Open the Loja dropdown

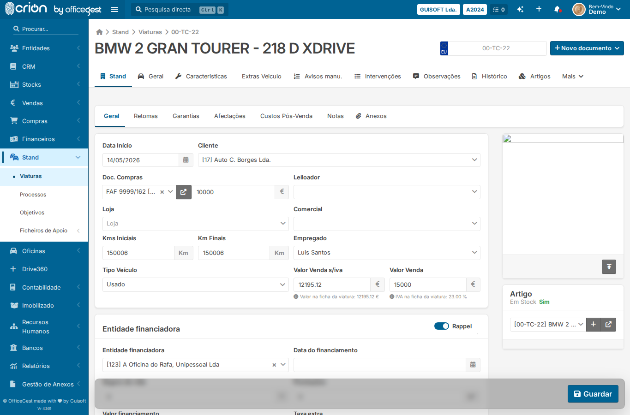coord(196,224)
